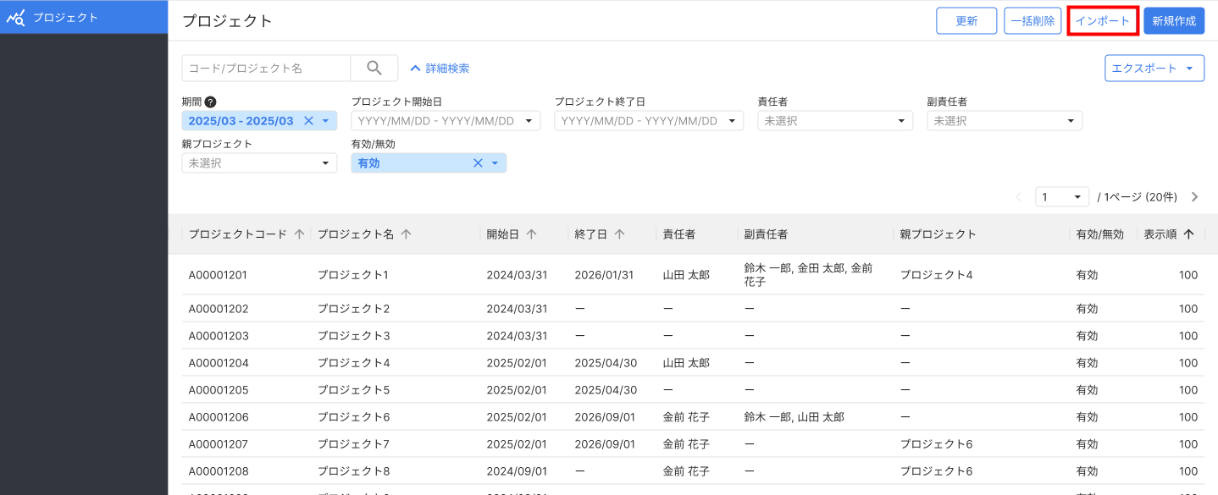Open the エクスポート dropdown button
This screenshot has height=495, width=1218.
coord(1154,69)
